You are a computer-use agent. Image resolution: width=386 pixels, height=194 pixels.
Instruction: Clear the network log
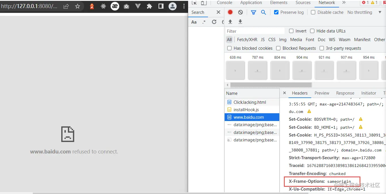[x=240, y=12]
